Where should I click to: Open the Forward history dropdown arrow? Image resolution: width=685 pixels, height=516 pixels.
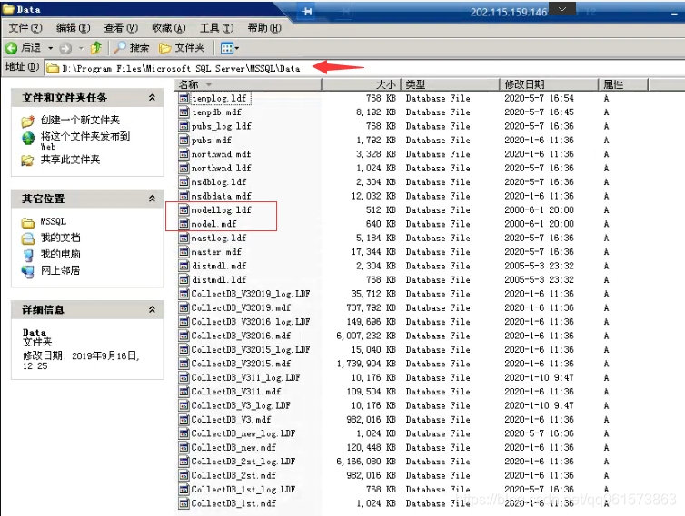[x=81, y=48]
